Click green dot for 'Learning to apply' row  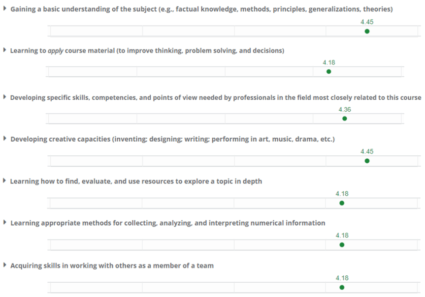tap(329, 72)
